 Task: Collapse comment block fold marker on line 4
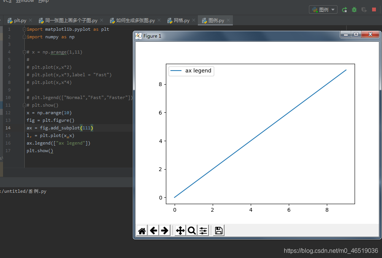tap(24, 52)
